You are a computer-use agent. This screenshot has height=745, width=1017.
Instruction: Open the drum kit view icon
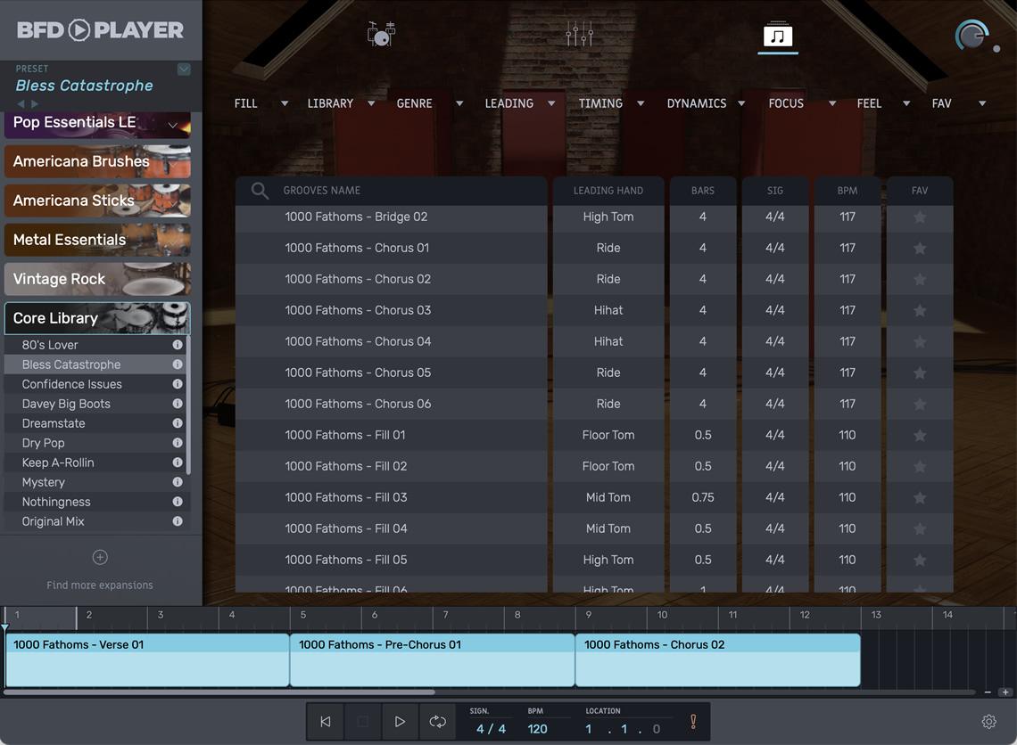382,34
